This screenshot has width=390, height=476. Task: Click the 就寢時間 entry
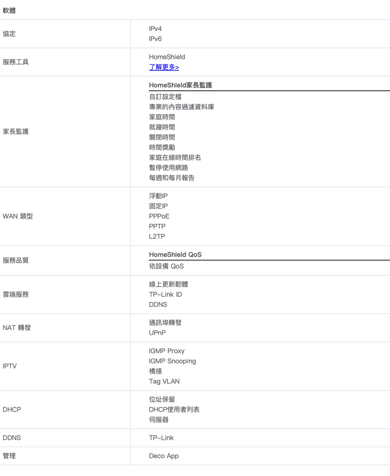[x=162, y=127]
